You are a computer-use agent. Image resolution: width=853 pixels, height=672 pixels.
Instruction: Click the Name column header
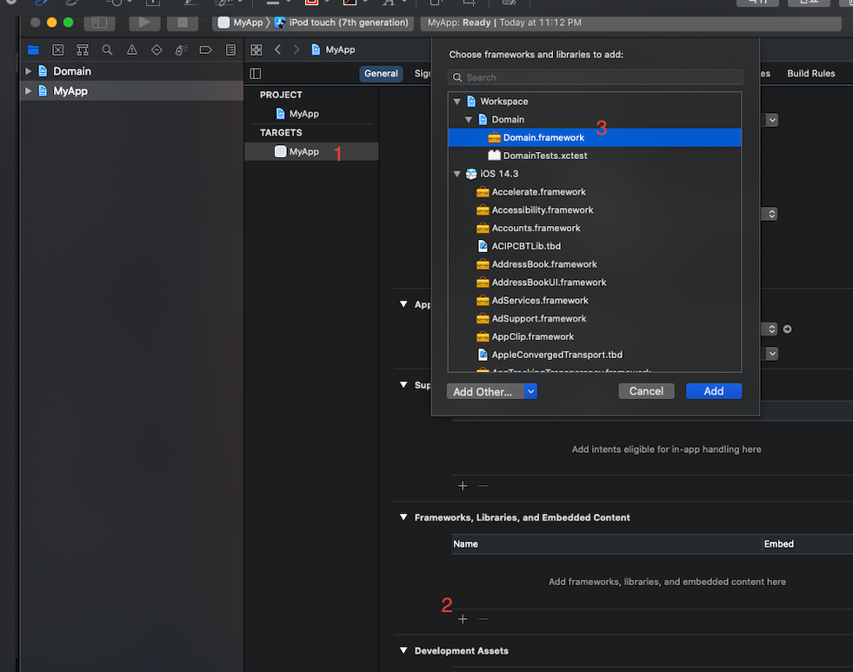[607, 543]
